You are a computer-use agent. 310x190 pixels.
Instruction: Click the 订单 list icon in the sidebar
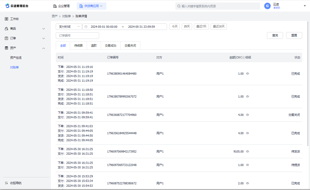coord(6,38)
